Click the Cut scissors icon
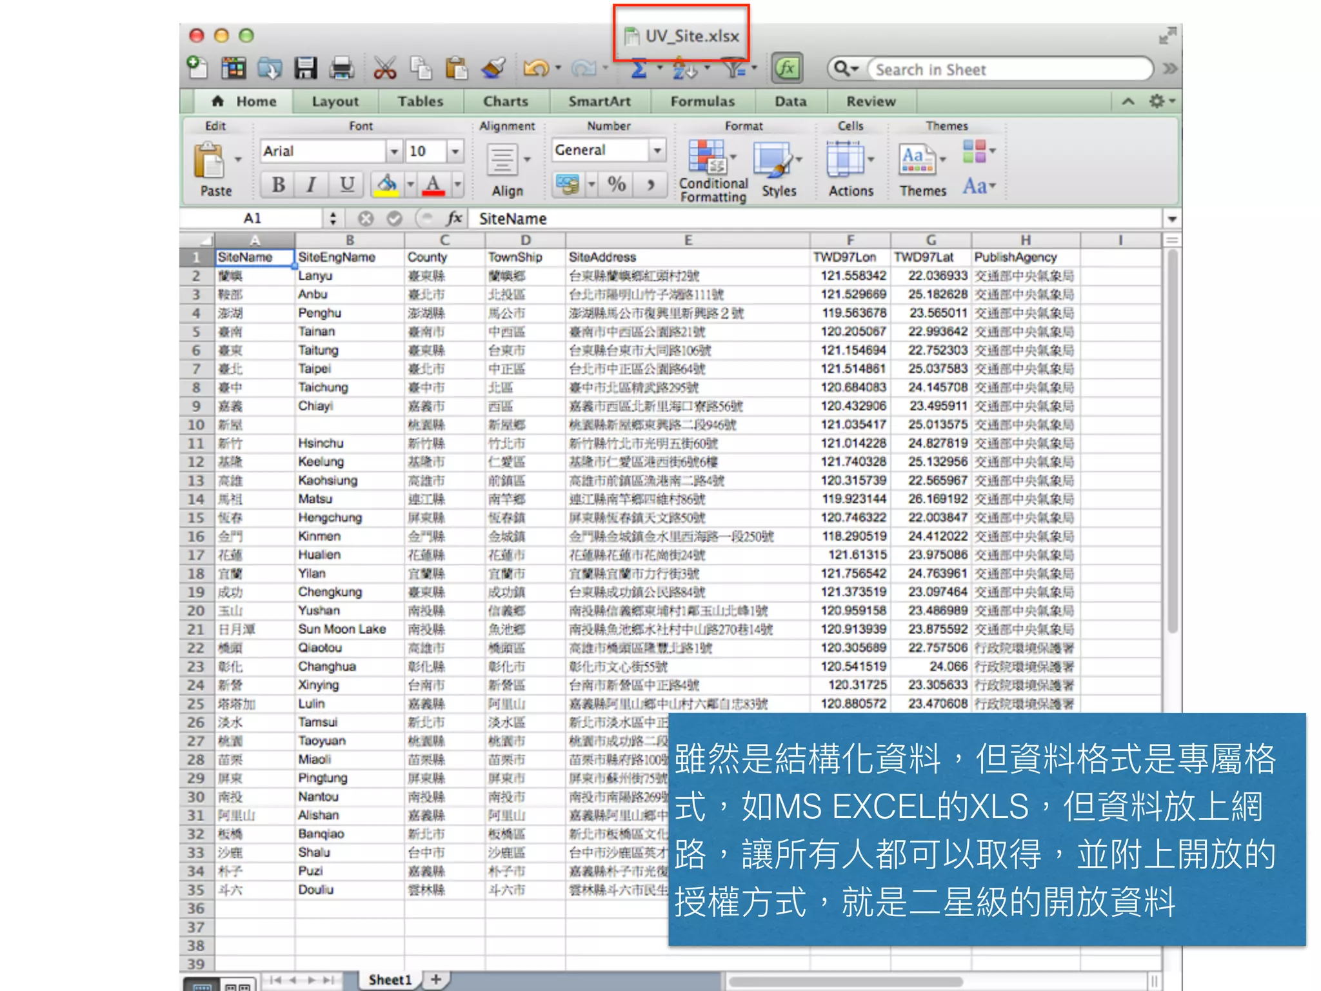 (385, 68)
